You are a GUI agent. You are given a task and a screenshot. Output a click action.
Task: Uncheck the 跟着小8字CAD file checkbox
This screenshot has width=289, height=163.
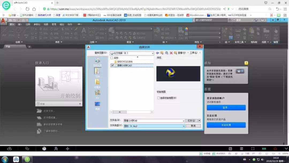(x=113, y=65)
